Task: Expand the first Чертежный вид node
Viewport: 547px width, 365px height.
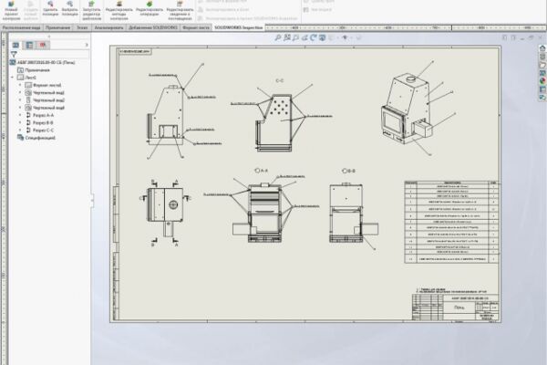Action: click(x=20, y=92)
